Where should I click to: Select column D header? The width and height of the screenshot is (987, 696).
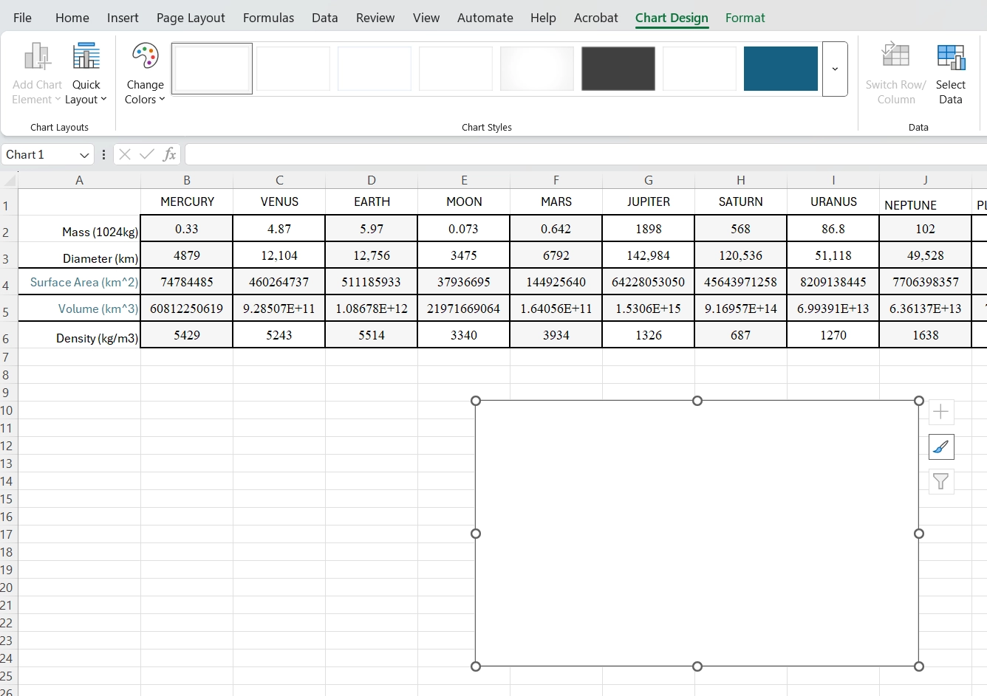pos(371,180)
